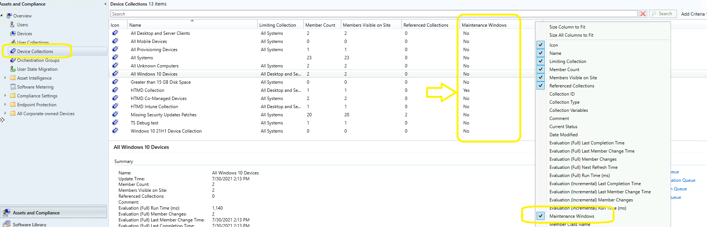Screen dimensions: 707x227
Task: Enable the Date Modified column
Action: [563, 135]
